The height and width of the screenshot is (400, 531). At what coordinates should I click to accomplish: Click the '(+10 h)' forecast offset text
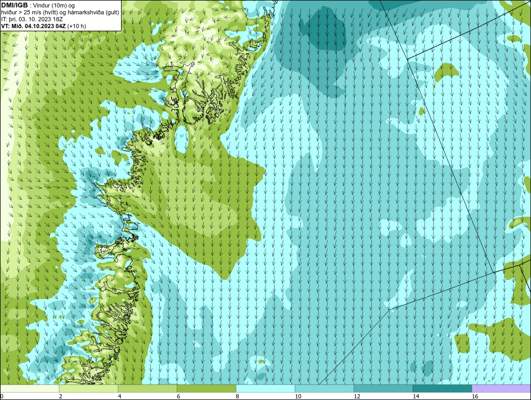pyautogui.click(x=77, y=26)
